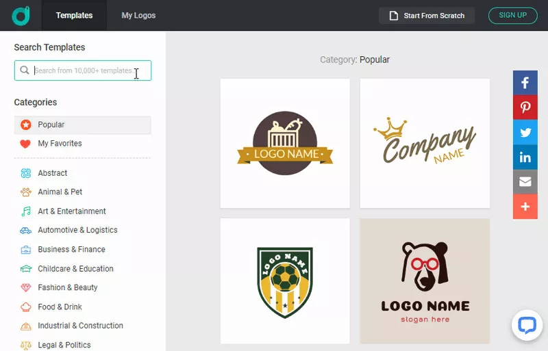Click the music note icon
548x351 pixels.
point(26,211)
